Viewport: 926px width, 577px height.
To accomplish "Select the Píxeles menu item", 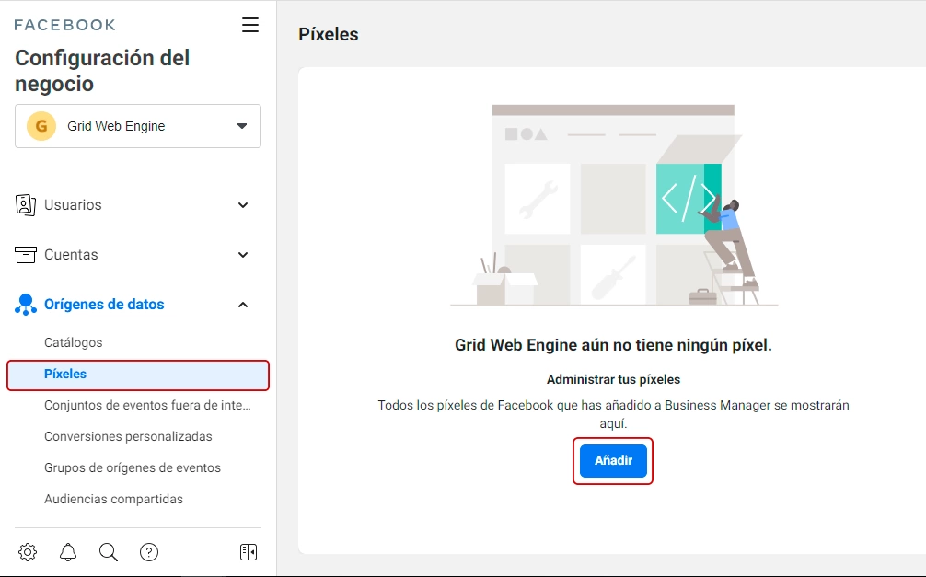I will (137, 375).
